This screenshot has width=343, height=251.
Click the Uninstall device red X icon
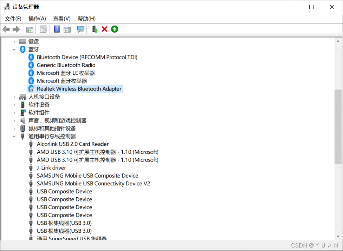coord(104,29)
